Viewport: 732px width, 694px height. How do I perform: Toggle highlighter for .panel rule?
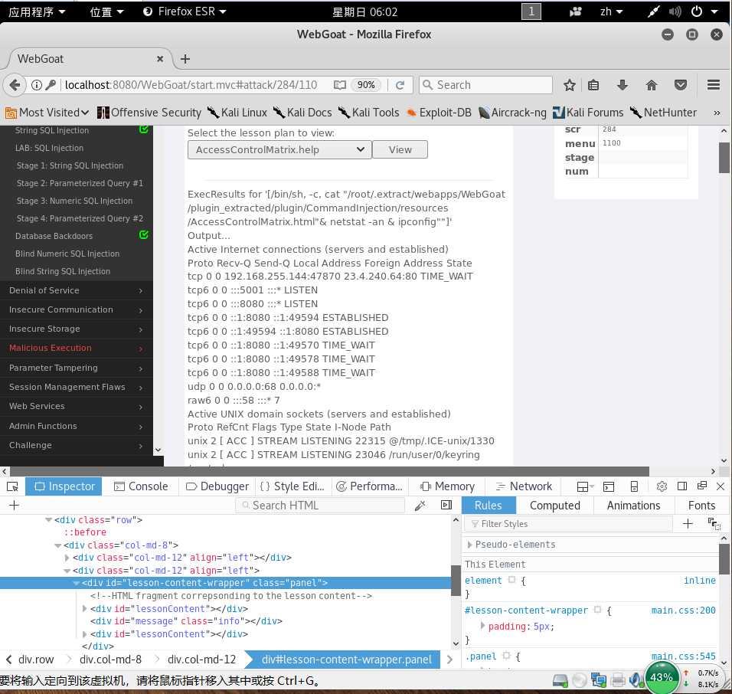[x=506, y=656]
